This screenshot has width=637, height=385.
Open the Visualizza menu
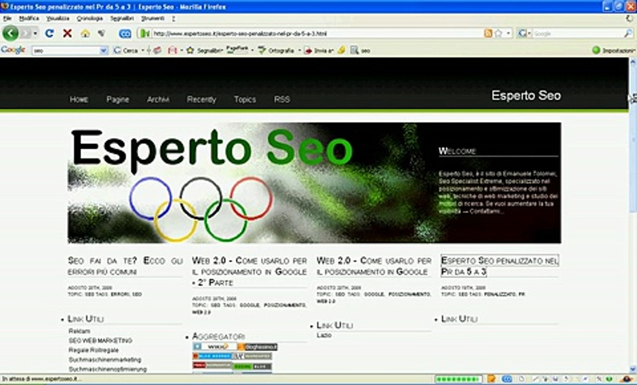pyautogui.click(x=58, y=18)
